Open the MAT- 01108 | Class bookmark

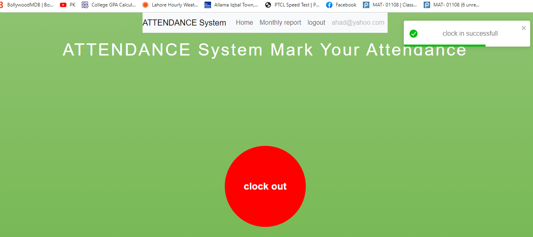pyautogui.click(x=390, y=5)
